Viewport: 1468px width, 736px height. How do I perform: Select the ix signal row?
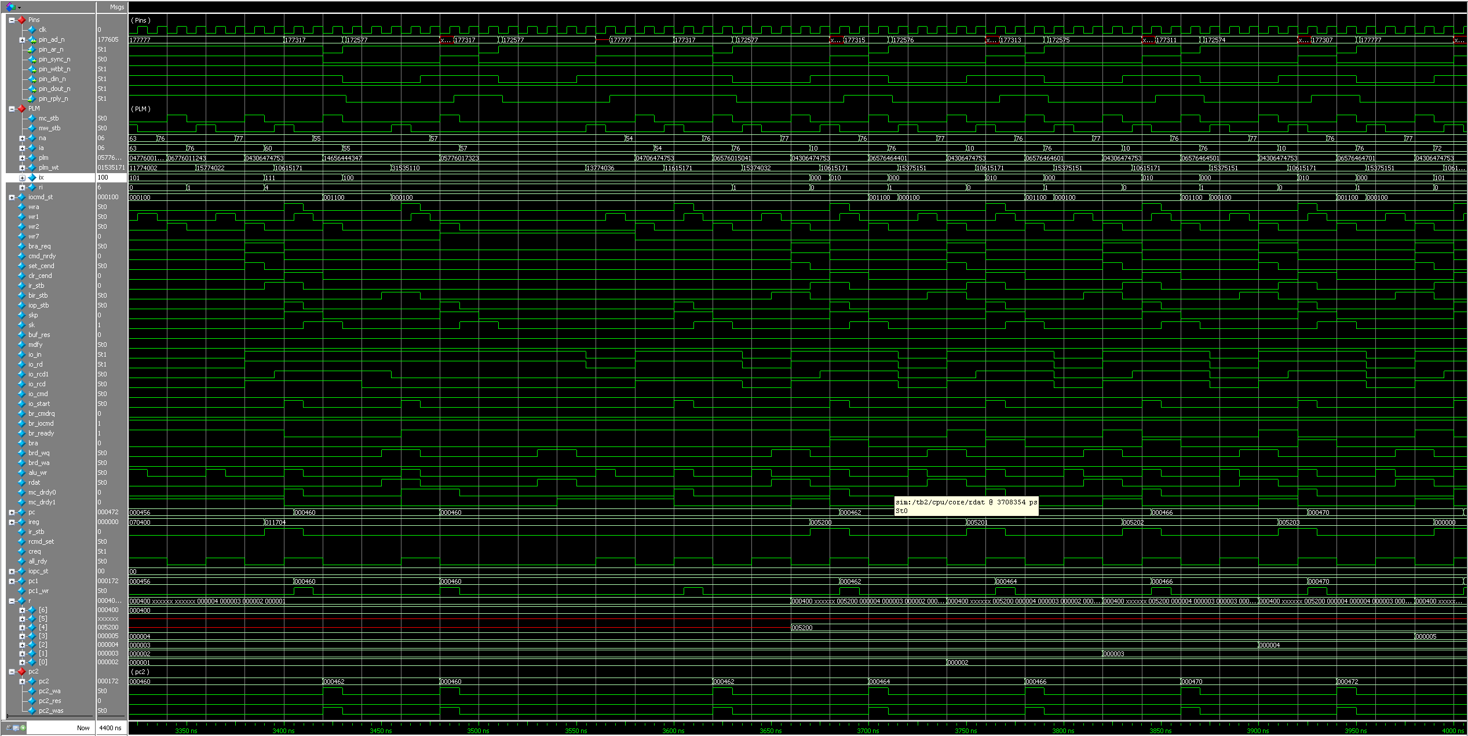pyautogui.click(x=41, y=178)
